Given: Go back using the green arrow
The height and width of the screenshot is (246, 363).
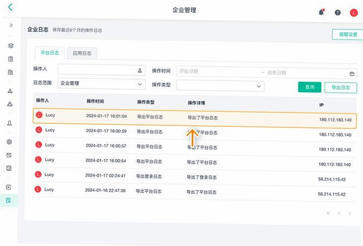Looking at the screenshot, I should (10, 7).
